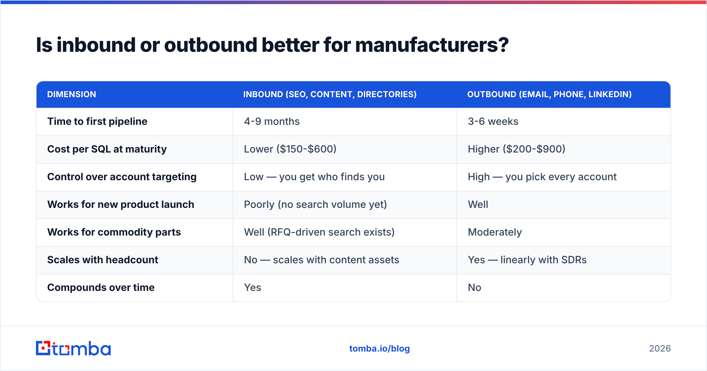707x371 pixels.
Task: Select 'No — scales with content assets'
Action: (322, 260)
